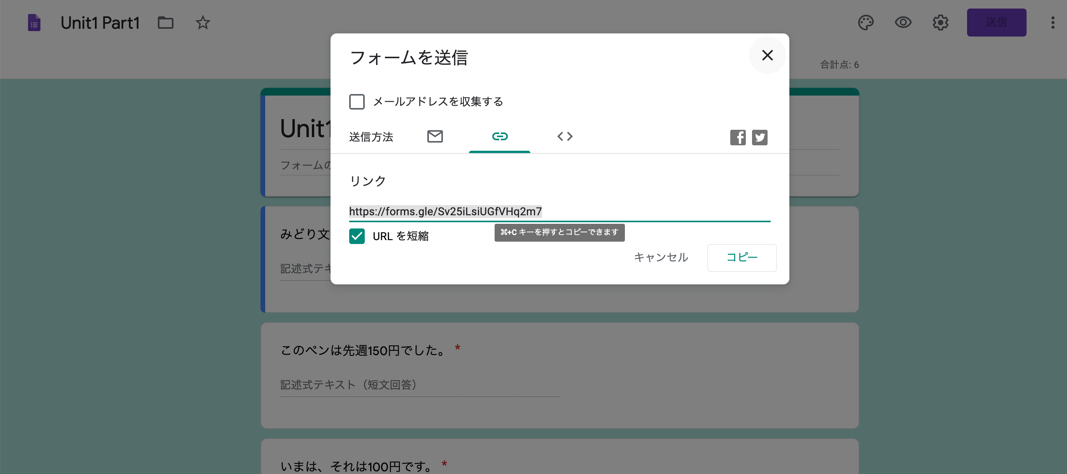Viewport: 1067px width, 474px height.
Task: Select the email send method tab
Action: 434,136
